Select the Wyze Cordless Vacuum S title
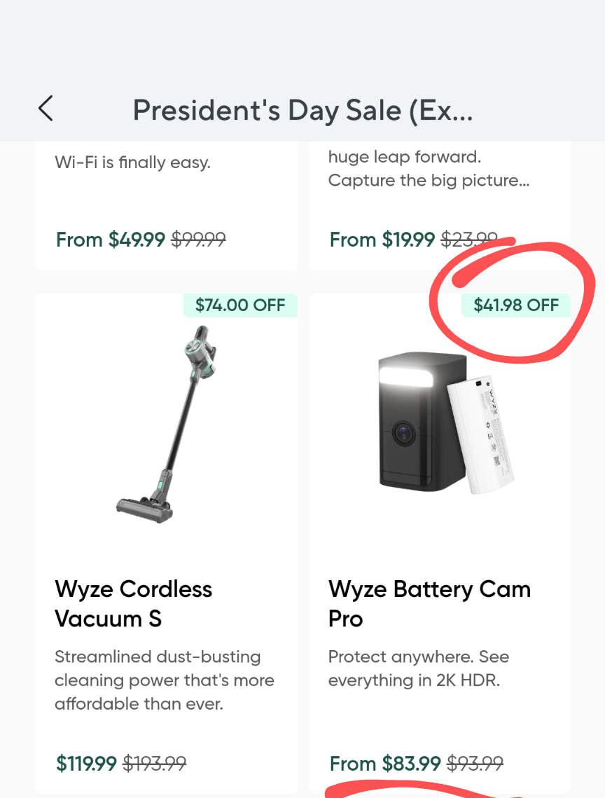Screen dimensions: 605x798 coord(133,604)
